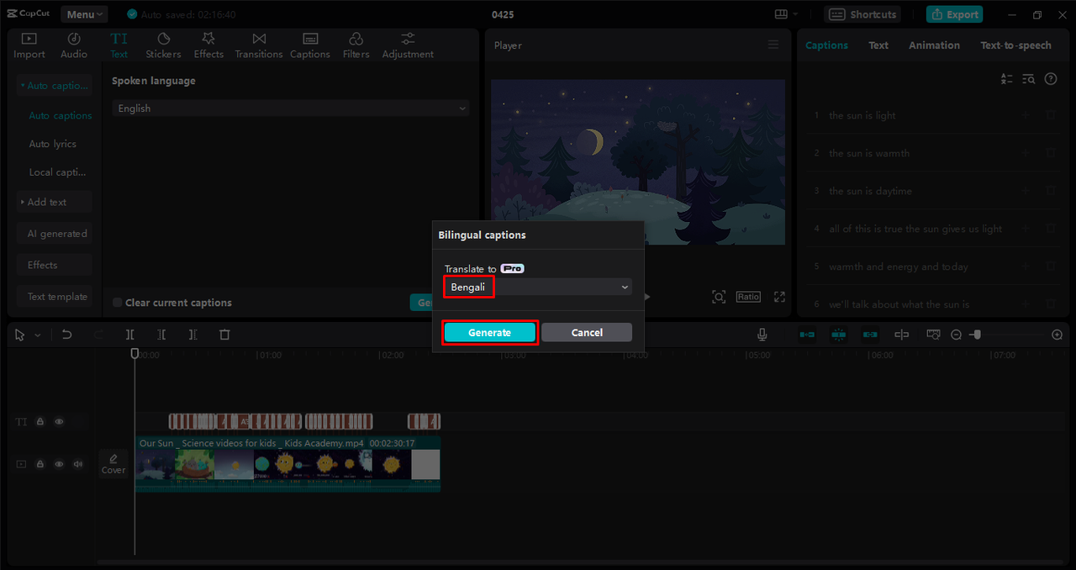Click the microphone record voiceover icon
Image resolution: width=1076 pixels, height=570 pixels.
(x=762, y=335)
